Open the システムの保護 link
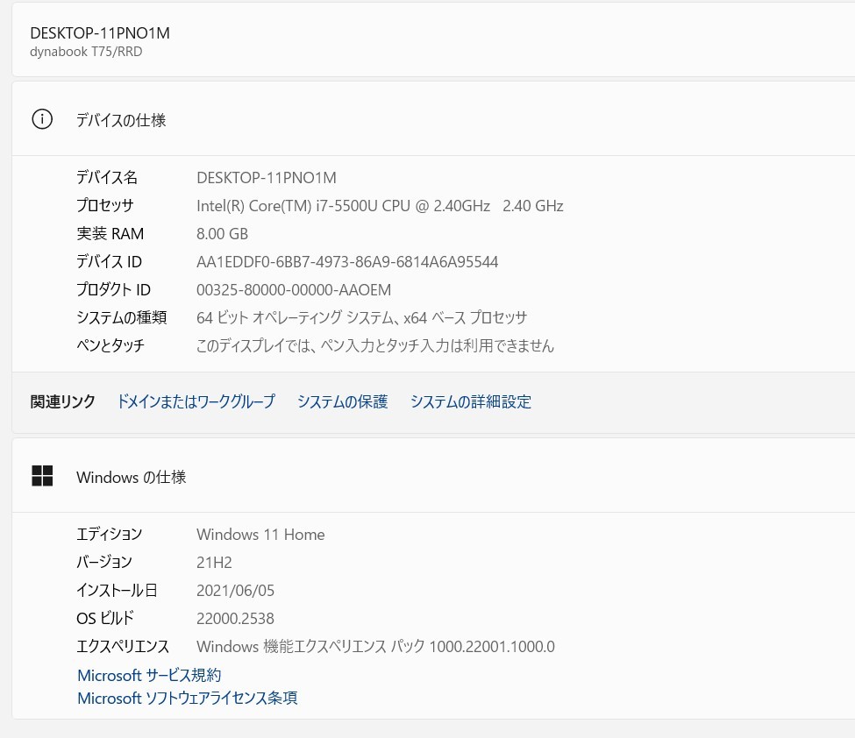Screen dimensions: 855x738 point(342,401)
